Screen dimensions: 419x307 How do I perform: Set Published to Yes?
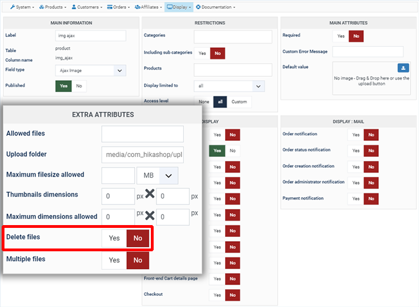pyautogui.click(x=64, y=86)
